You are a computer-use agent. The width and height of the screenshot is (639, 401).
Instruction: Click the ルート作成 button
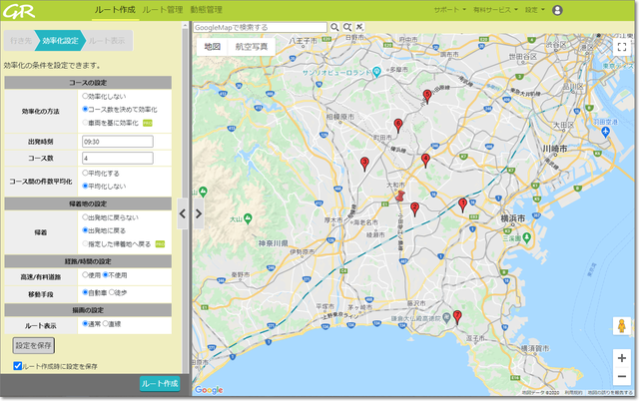159,384
